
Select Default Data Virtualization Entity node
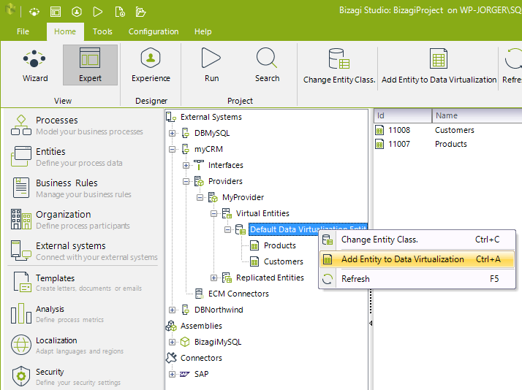click(x=308, y=229)
